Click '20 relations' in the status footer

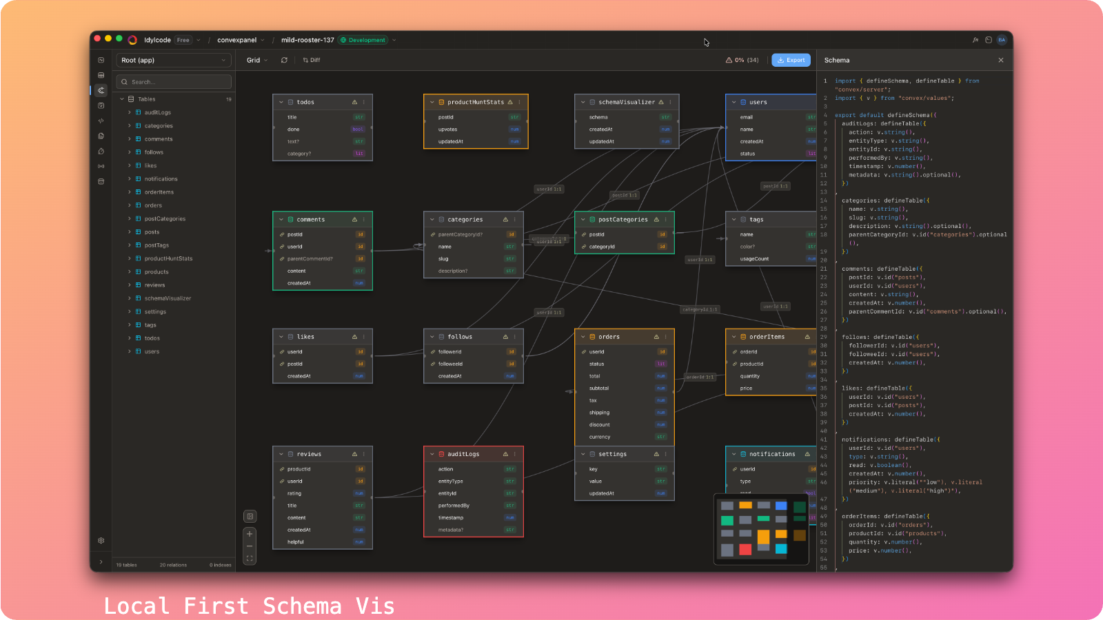click(173, 565)
